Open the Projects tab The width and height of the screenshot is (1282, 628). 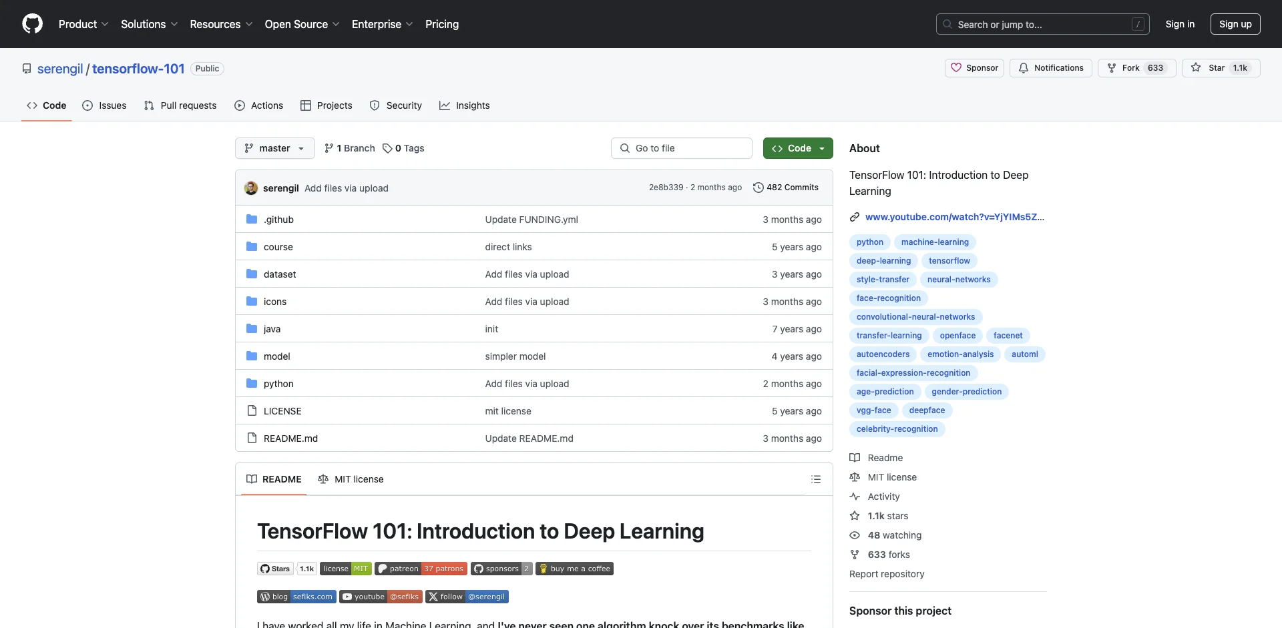327,105
